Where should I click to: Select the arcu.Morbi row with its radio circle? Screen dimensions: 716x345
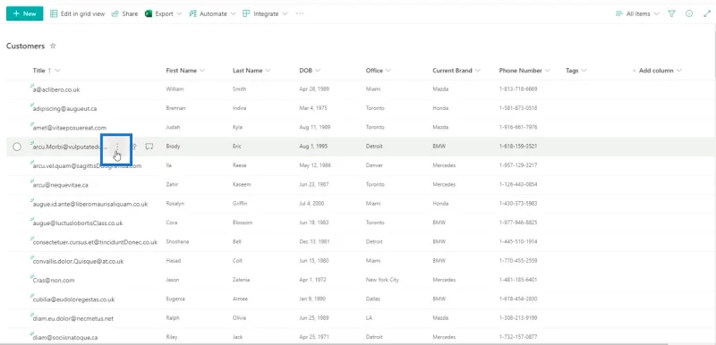click(x=17, y=147)
